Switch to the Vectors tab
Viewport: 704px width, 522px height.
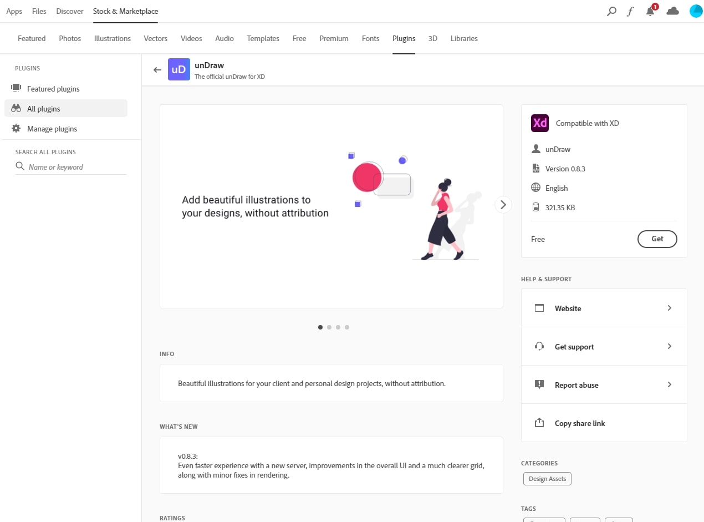coord(156,38)
